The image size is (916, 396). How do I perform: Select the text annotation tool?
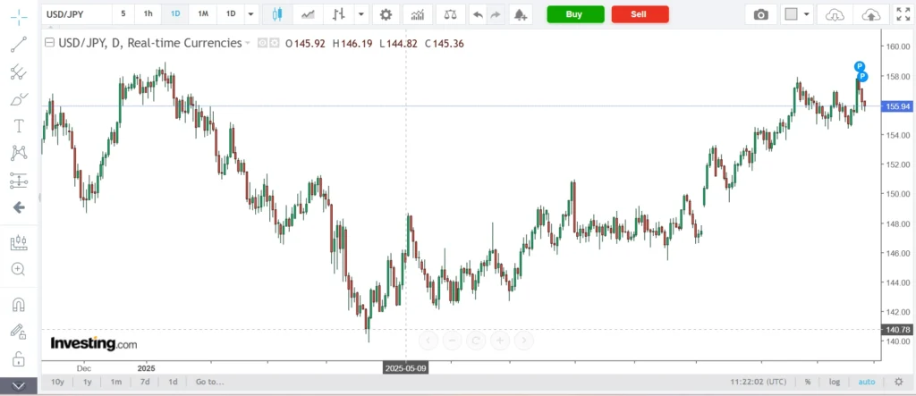tap(19, 126)
